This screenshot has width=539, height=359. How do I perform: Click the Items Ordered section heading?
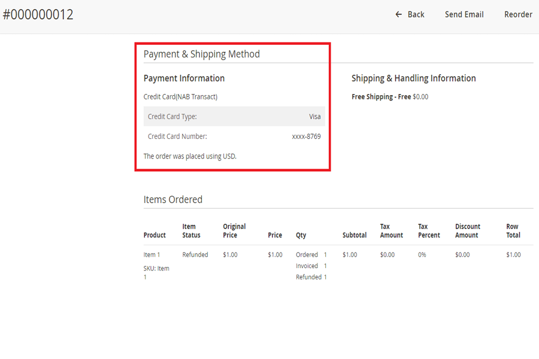click(173, 199)
